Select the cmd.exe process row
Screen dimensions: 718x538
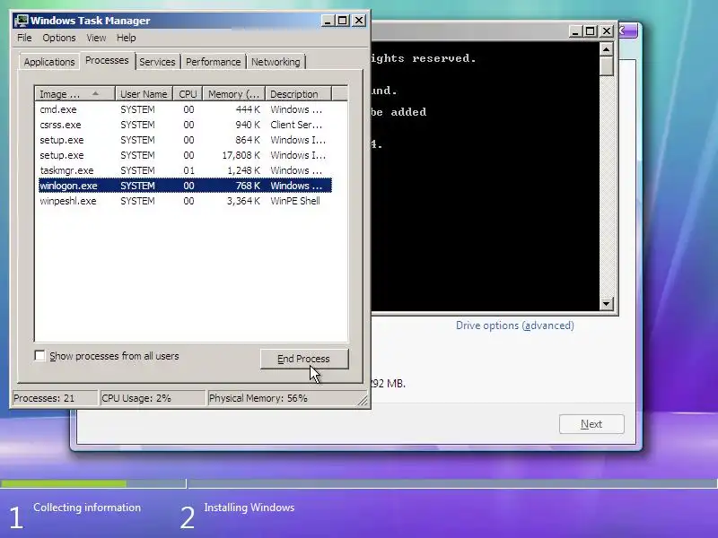pos(185,109)
